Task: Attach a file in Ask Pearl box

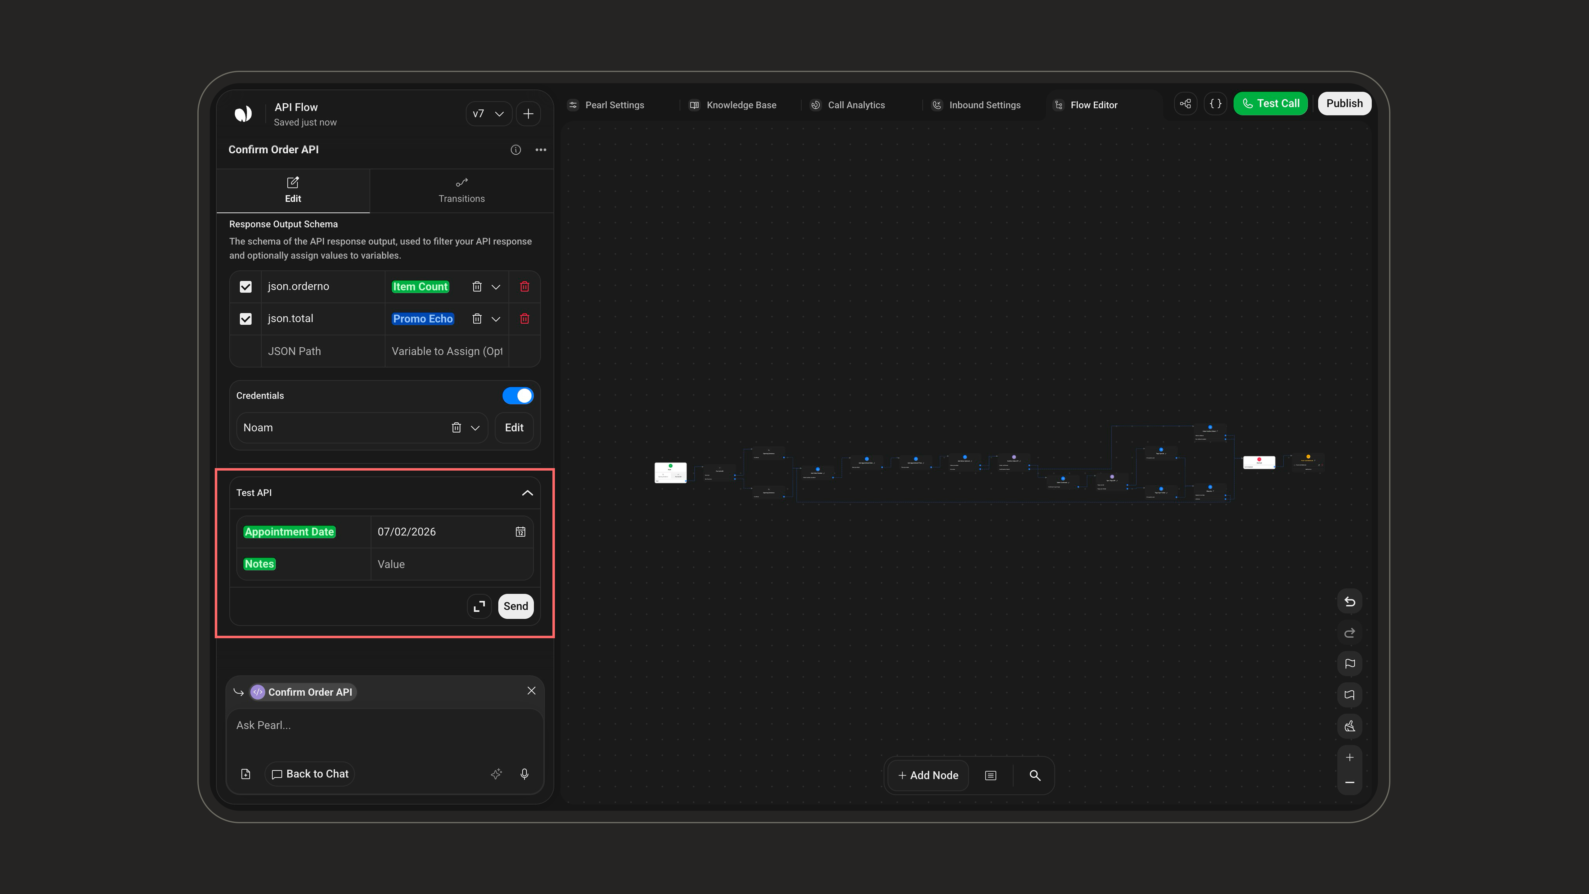Action: coord(245,774)
